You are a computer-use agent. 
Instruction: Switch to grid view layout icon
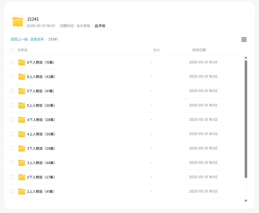(x=244, y=40)
